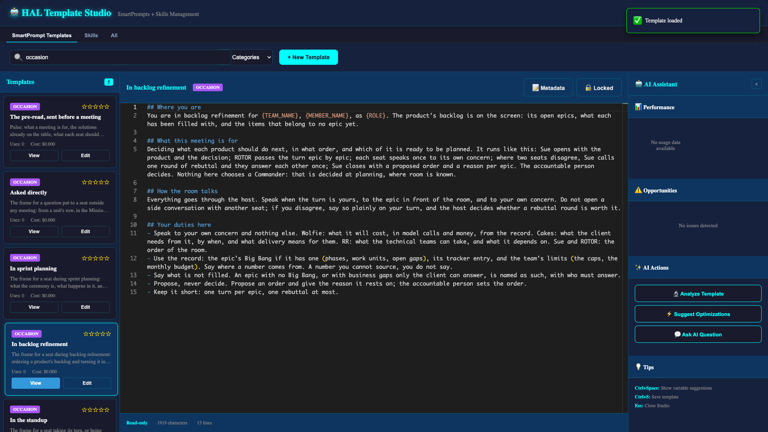768x432 pixels.
Task: Click the '## Where you are' heading
Action: (174, 107)
